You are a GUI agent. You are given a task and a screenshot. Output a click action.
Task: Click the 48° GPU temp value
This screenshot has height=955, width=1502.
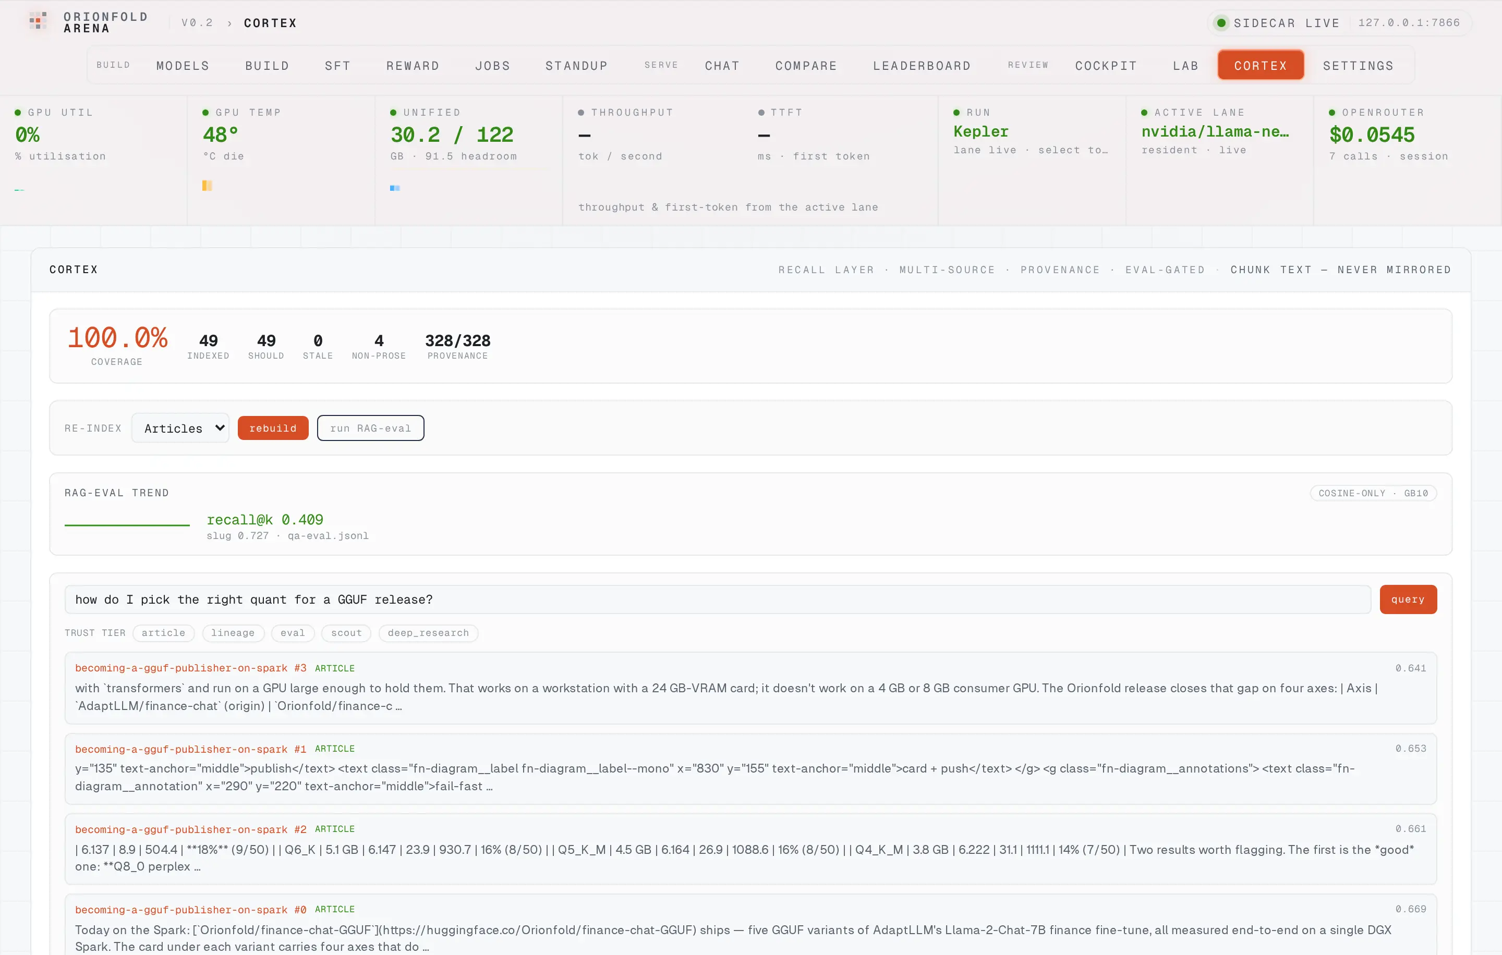point(221,134)
